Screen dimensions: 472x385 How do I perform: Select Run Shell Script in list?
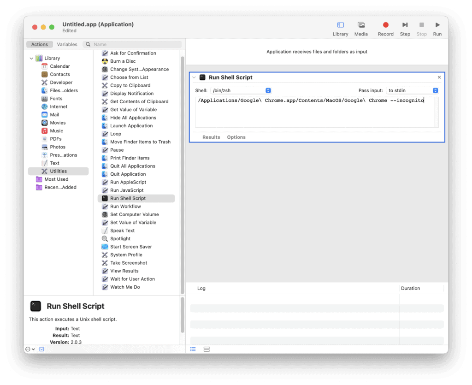(136, 198)
